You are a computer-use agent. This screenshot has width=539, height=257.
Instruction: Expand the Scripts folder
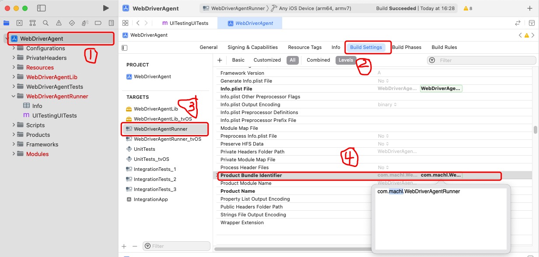[14, 125]
